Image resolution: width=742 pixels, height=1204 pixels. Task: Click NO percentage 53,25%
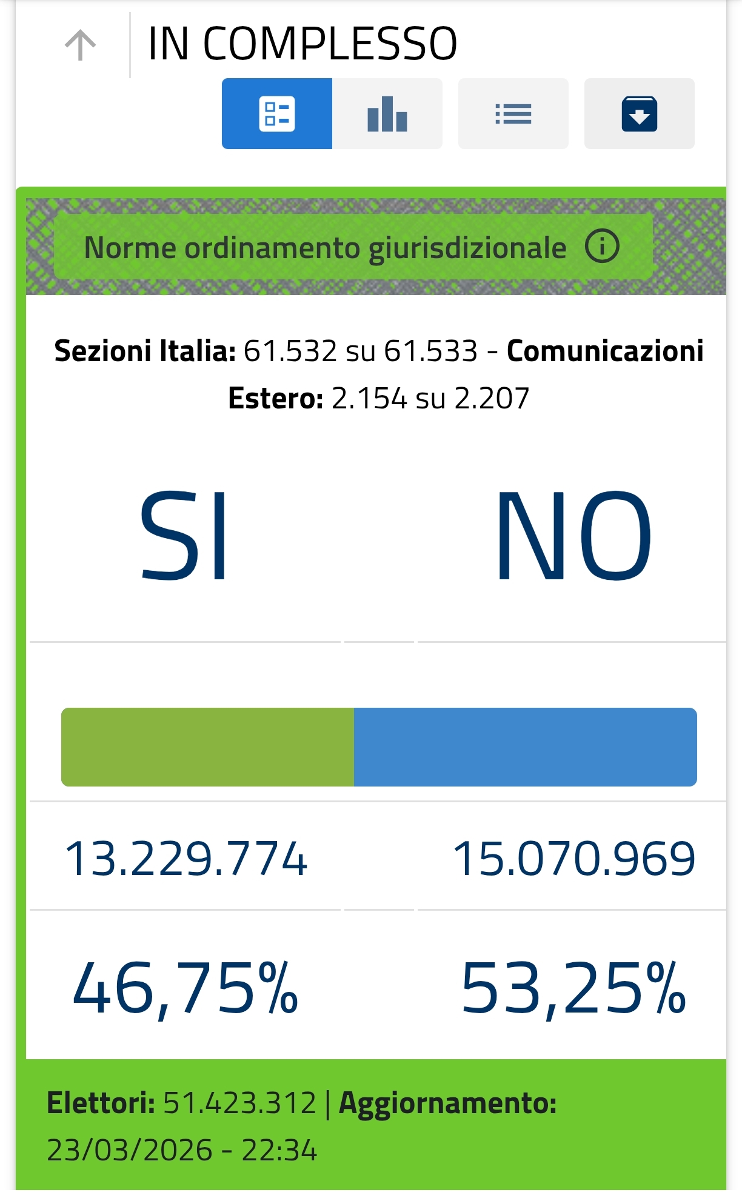coord(573,988)
